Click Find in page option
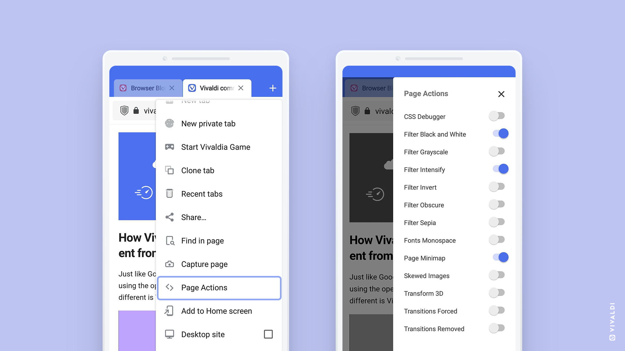Image resolution: width=625 pixels, height=351 pixels. [x=202, y=240]
